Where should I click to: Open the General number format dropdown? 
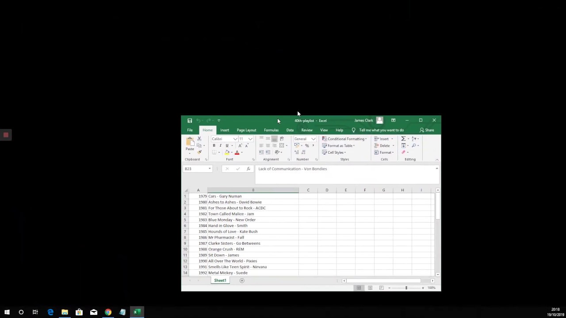pos(313,139)
